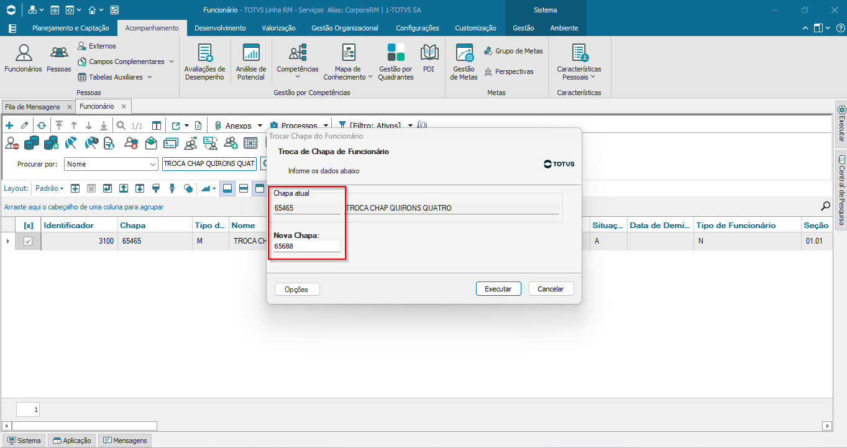Toggle the bottom panel layout view
This screenshot has height=448, width=847.
(x=227, y=188)
